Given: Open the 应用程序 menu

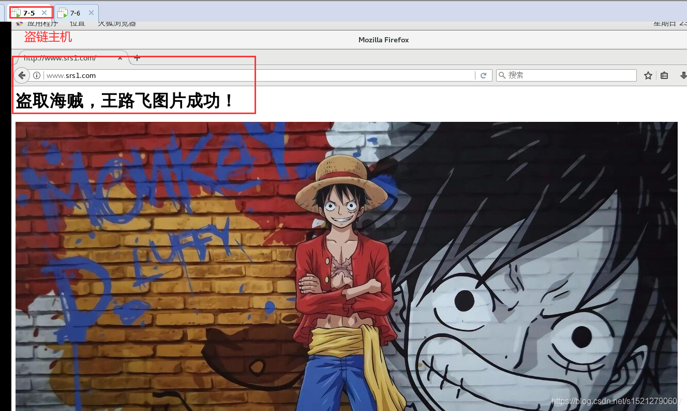Looking at the screenshot, I should click(x=42, y=23).
